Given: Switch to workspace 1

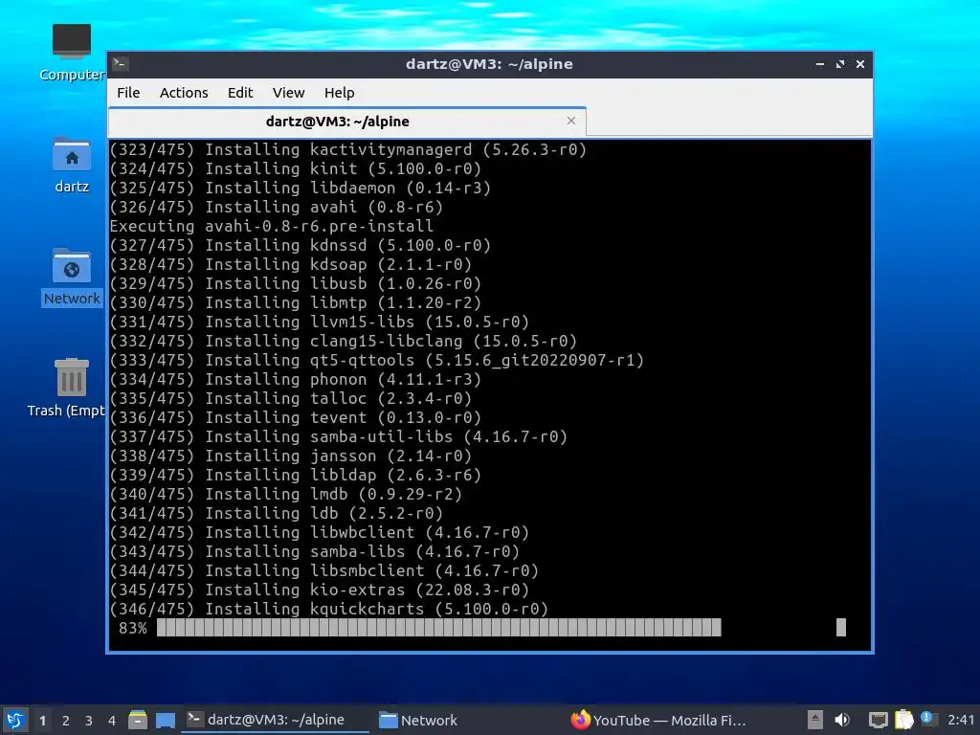Looking at the screenshot, I should pyautogui.click(x=42, y=721).
